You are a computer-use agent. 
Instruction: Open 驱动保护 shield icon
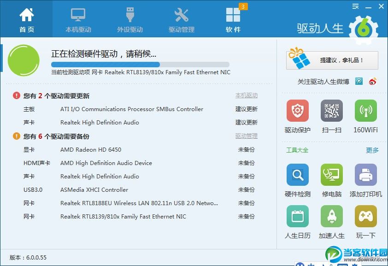click(297, 111)
